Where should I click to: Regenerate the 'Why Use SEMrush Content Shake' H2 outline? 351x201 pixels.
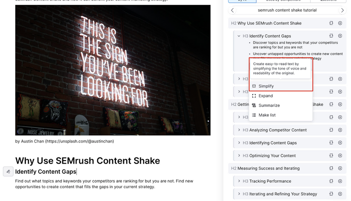[331, 23]
